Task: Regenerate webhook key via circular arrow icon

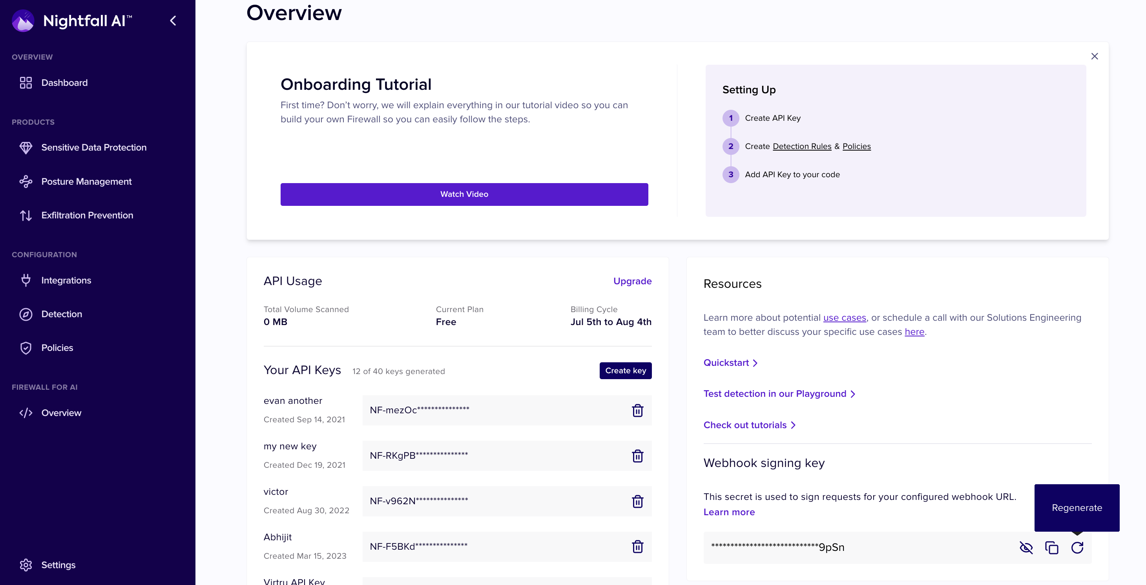Action: (1077, 548)
